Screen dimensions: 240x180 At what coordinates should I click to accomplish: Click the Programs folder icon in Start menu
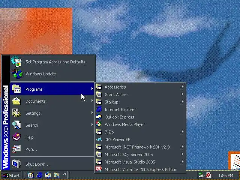[16, 89]
